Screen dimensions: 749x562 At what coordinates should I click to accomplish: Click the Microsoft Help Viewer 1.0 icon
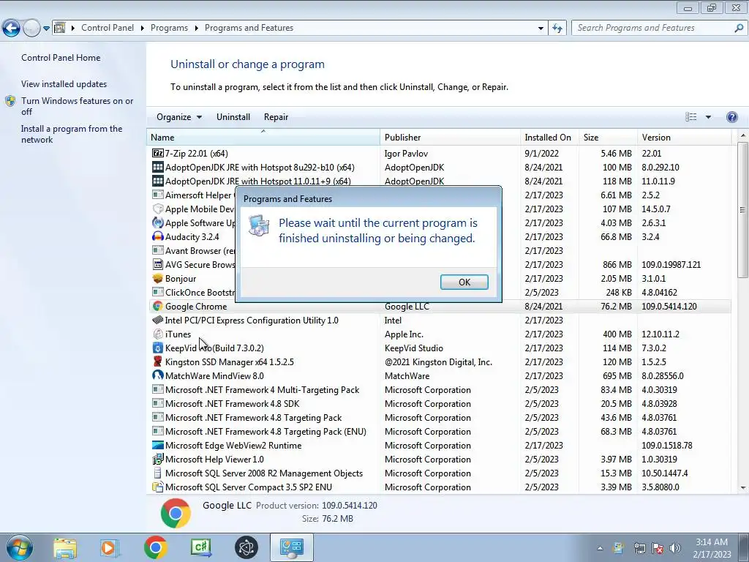pos(158,460)
